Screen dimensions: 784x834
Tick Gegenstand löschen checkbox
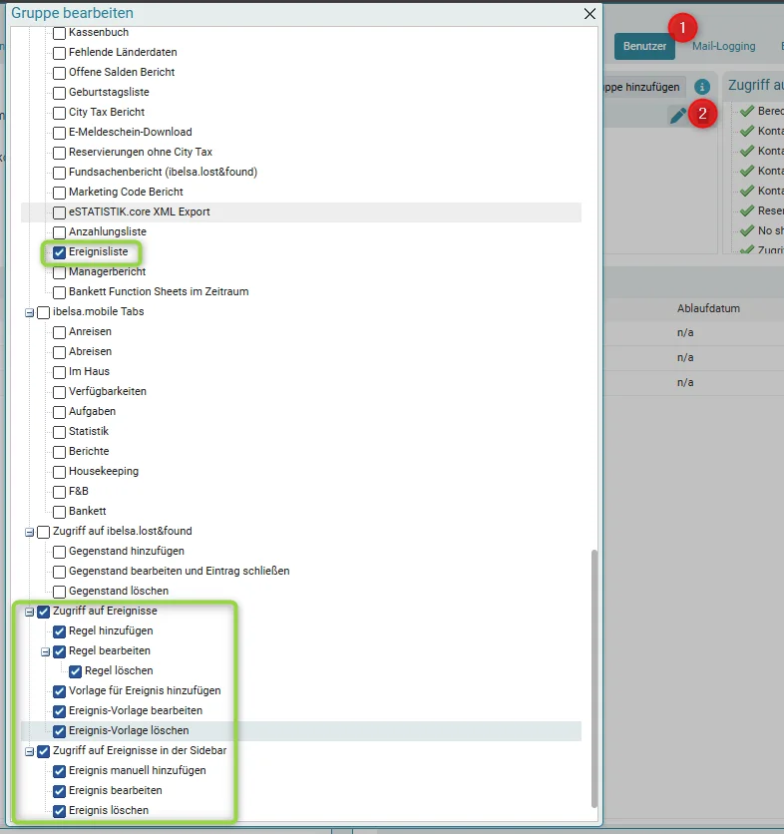coord(60,592)
